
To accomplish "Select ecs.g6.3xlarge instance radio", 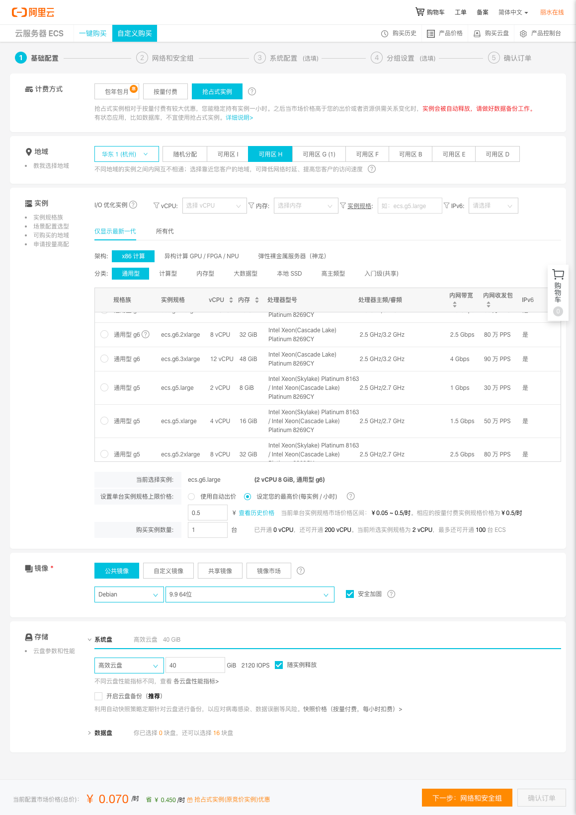I will [104, 359].
